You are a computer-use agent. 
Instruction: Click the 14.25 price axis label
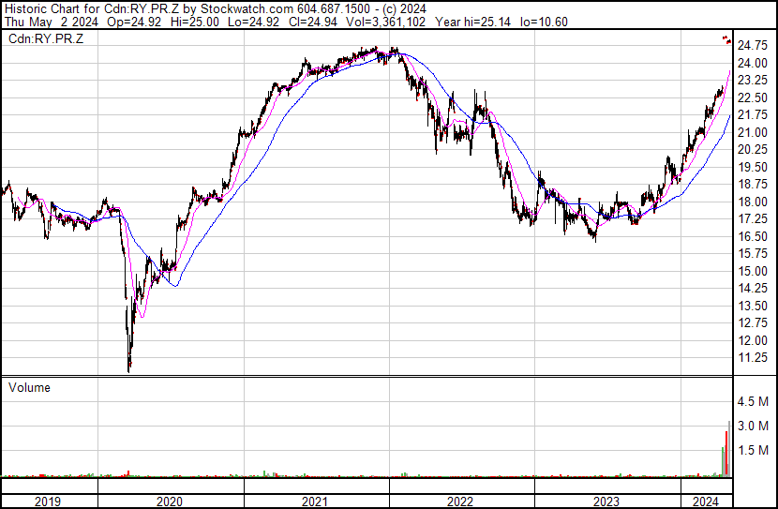753,288
